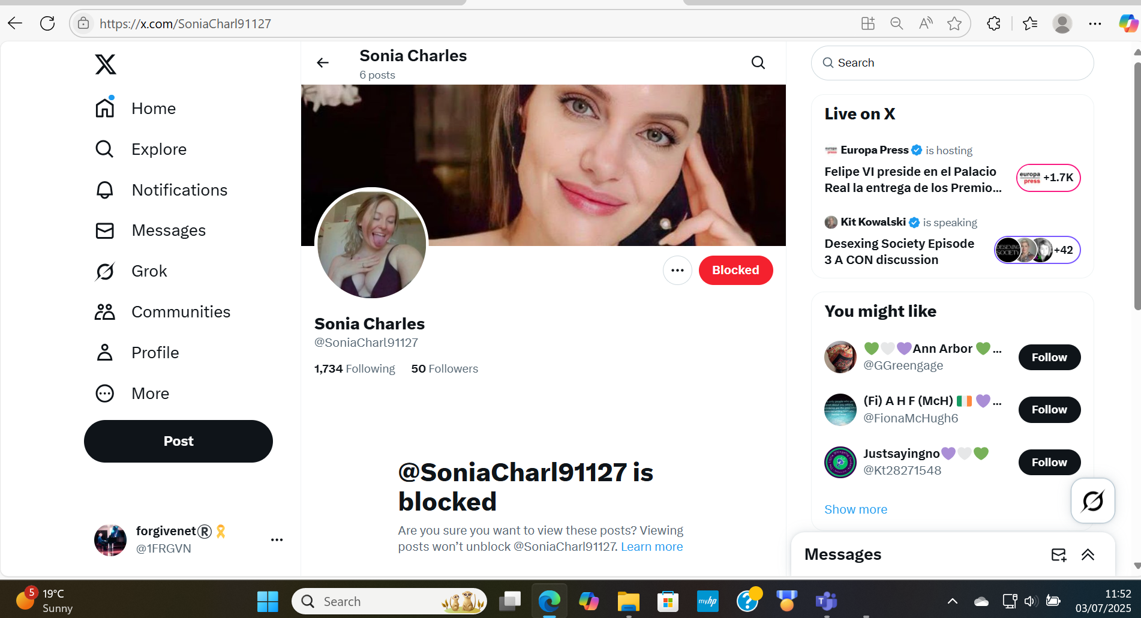1141x618 pixels.
Task: Open Favorites list icon
Action: (1030, 23)
